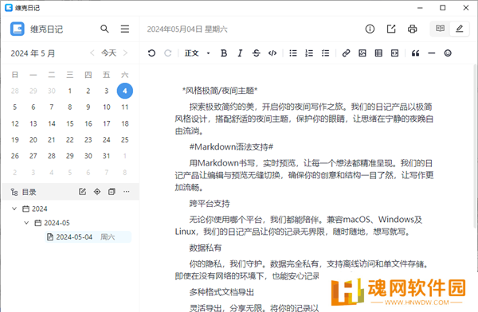Jump to today with 今天 button
Image resolution: width=478 pixels, height=312 pixels.
[109, 53]
